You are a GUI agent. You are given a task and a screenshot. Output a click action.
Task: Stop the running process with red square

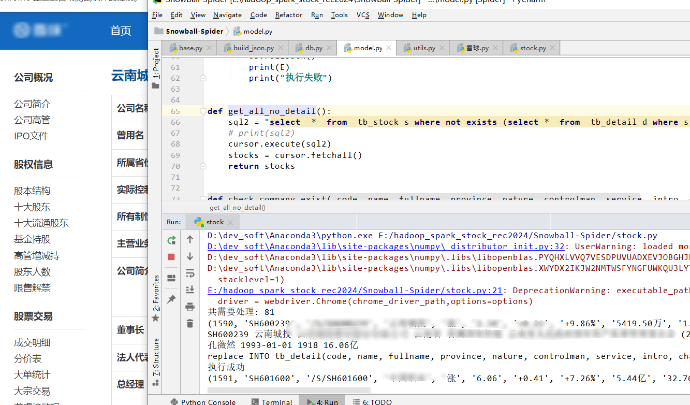(171, 257)
